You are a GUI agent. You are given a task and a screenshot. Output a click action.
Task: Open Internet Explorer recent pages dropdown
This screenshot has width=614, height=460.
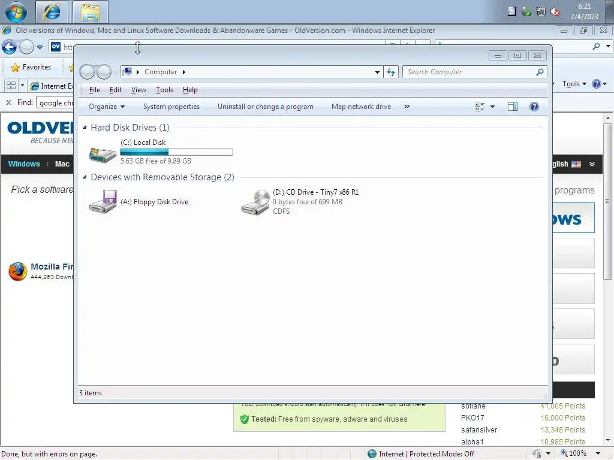(40, 47)
